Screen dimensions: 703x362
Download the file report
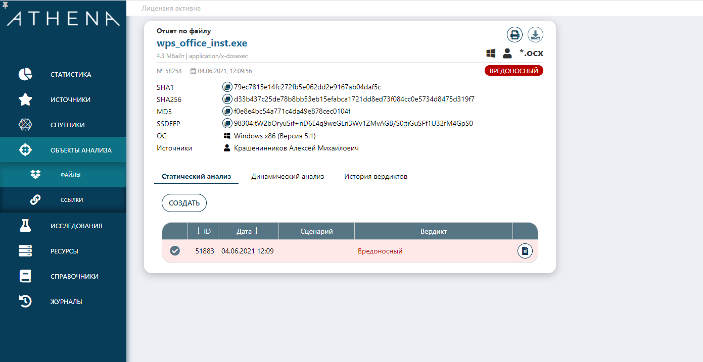[535, 35]
